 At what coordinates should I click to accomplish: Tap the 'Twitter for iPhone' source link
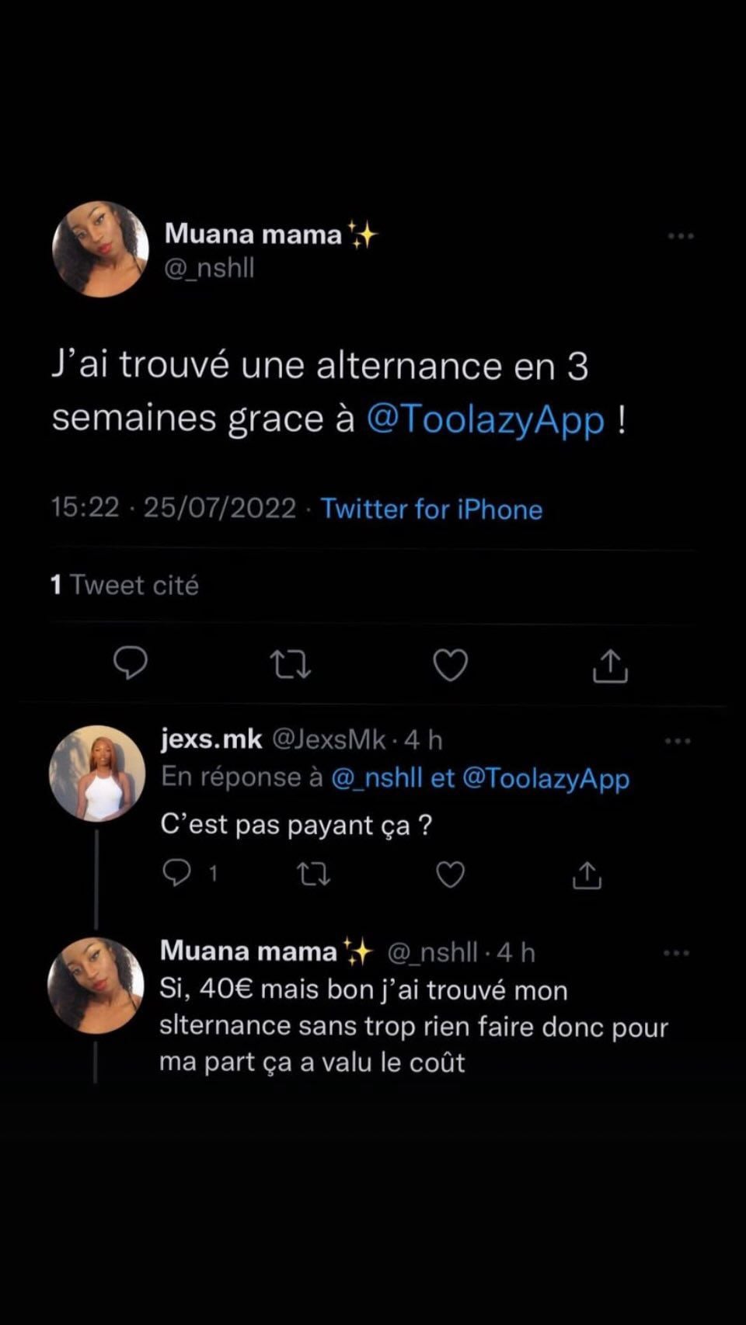point(431,509)
